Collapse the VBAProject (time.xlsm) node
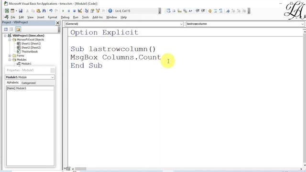This screenshot has width=306, height=172. point(5,36)
